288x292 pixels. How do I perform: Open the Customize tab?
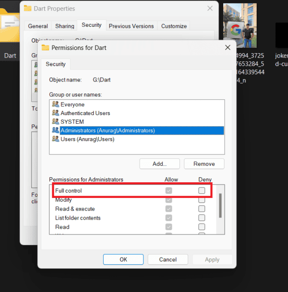click(174, 26)
